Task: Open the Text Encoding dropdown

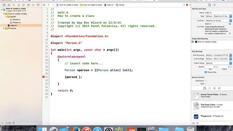Action: pos(218,55)
